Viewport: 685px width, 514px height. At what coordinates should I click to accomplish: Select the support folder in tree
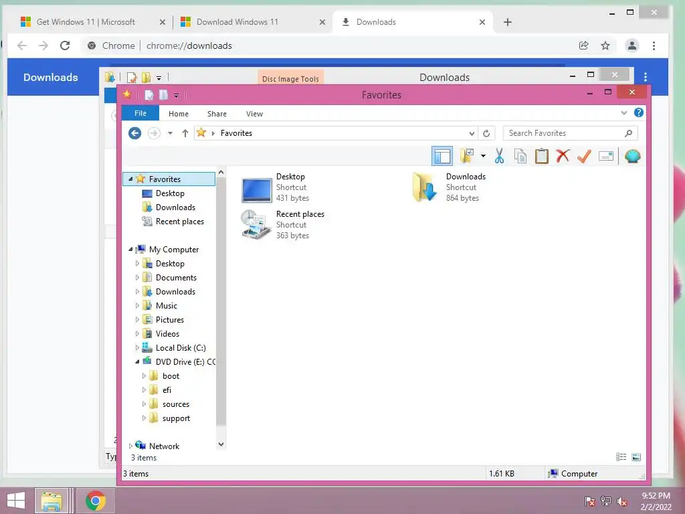click(x=176, y=418)
